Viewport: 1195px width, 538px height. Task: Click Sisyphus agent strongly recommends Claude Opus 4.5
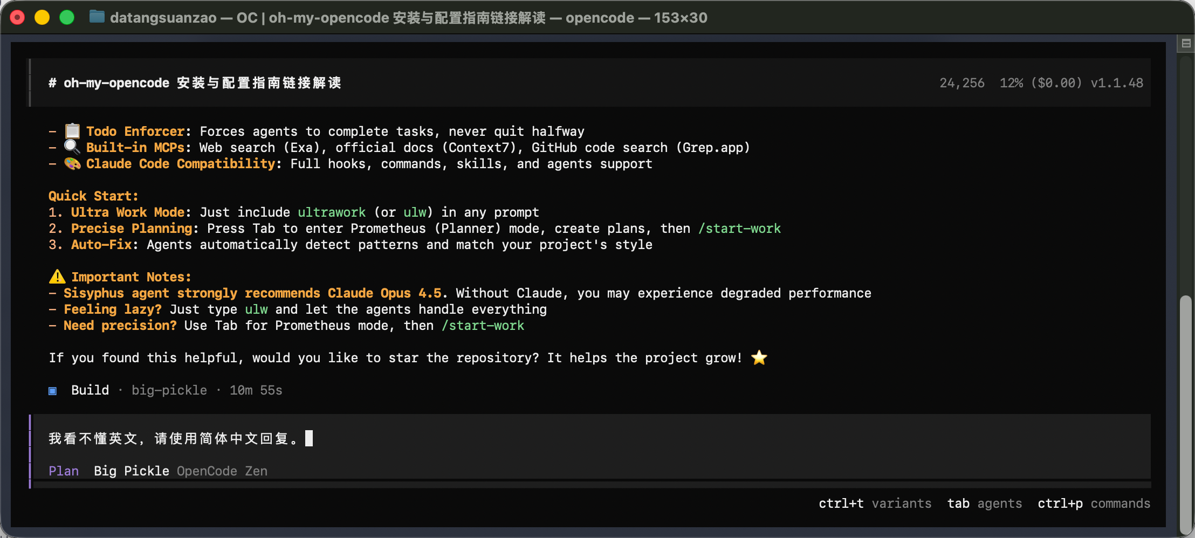point(252,293)
